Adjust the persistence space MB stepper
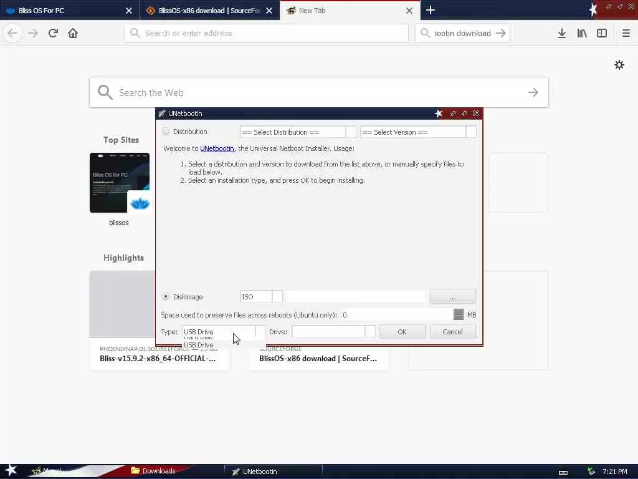This screenshot has width=638, height=479. [458, 314]
